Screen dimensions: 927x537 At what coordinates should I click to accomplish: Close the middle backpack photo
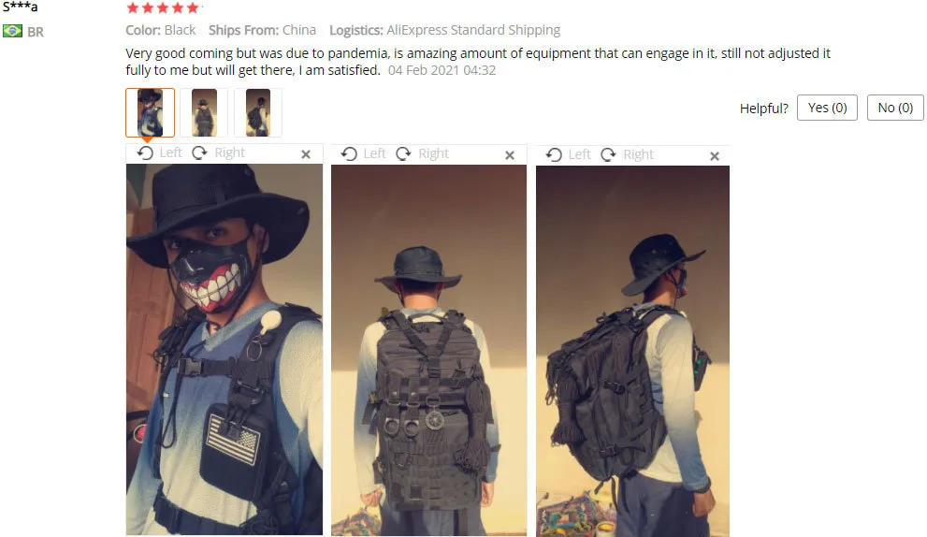tap(510, 155)
